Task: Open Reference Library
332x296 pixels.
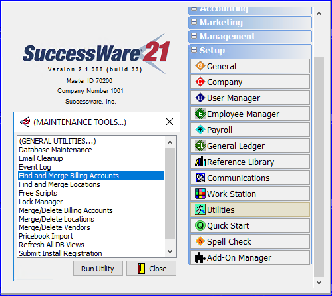Action: click(250, 162)
